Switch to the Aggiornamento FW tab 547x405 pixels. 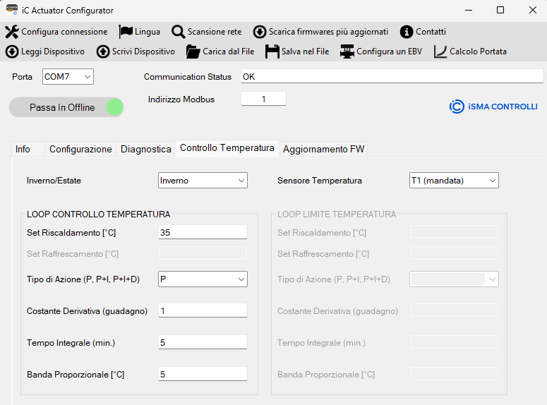(323, 150)
